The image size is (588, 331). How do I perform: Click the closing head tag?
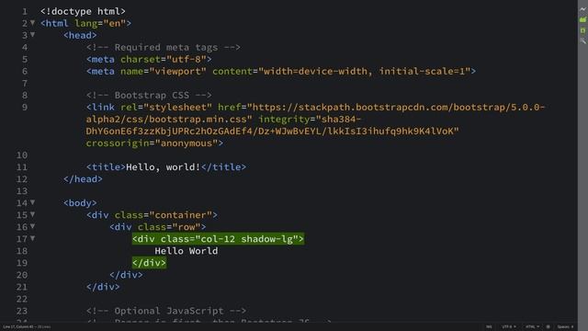tap(83, 179)
